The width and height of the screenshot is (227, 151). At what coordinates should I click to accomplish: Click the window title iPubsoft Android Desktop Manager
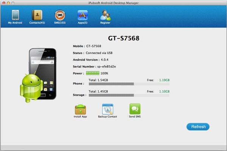pos(113,3)
